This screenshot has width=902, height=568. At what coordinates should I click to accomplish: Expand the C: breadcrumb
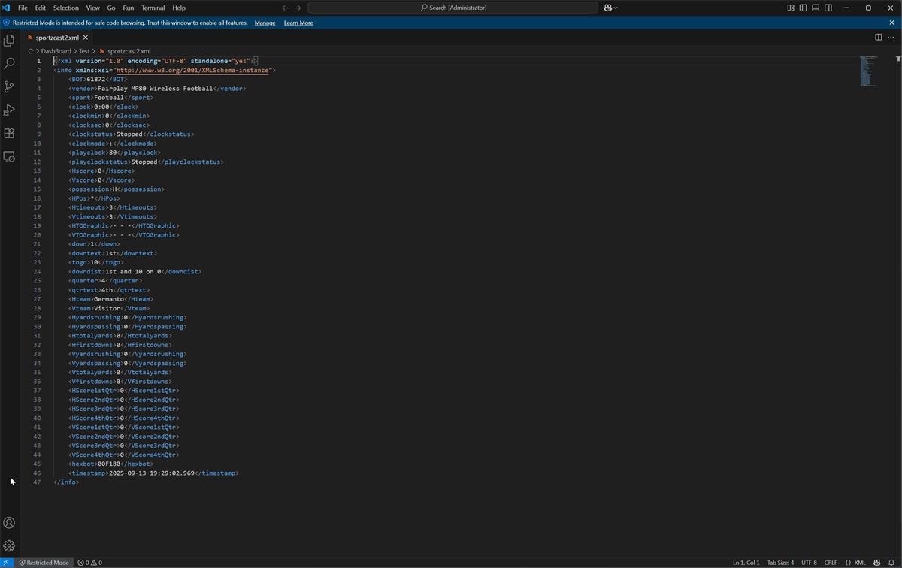tap(31, 51)
